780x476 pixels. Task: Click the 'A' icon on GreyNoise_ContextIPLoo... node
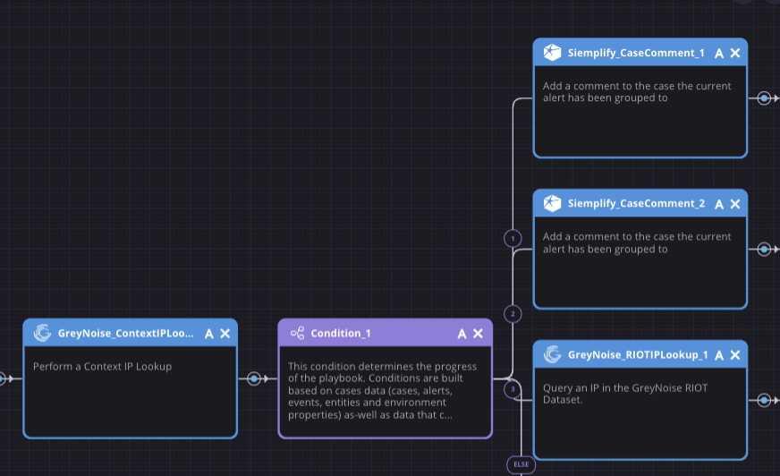[209, 334]
